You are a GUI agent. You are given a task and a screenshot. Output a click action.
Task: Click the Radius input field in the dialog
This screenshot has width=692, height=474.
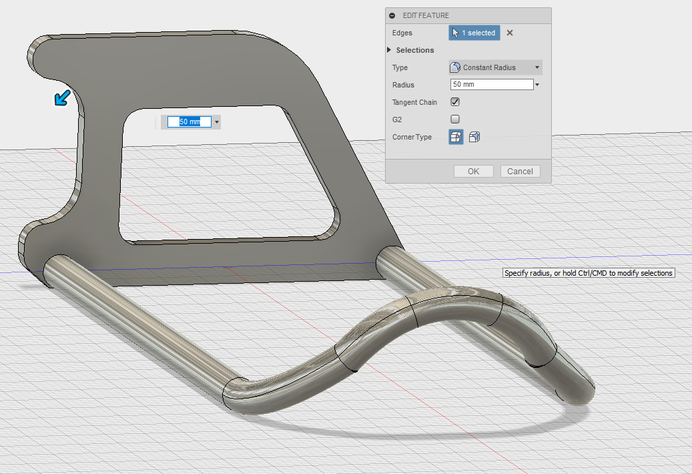pyautogui.click(x=492, y=85)
